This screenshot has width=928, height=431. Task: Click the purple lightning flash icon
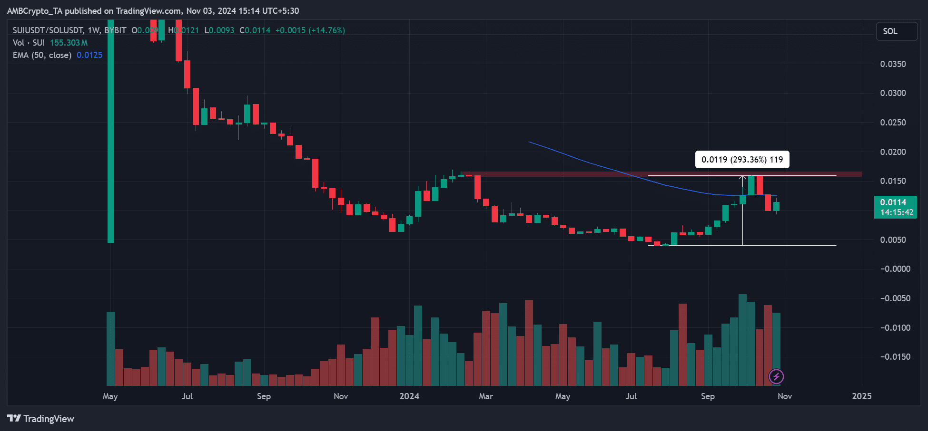[776, 377]
